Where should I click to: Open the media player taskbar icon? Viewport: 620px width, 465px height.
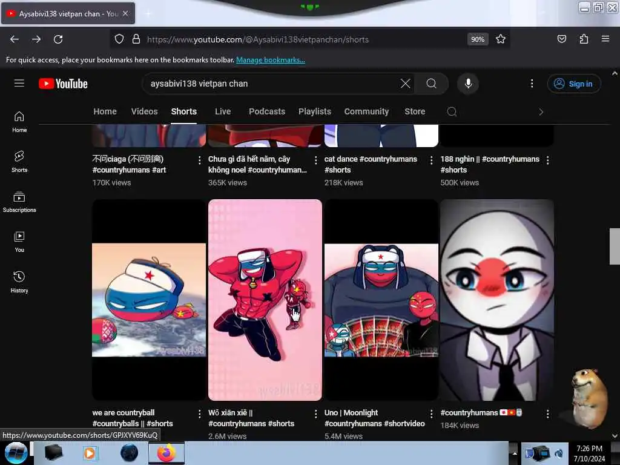[x=90, y=453]
